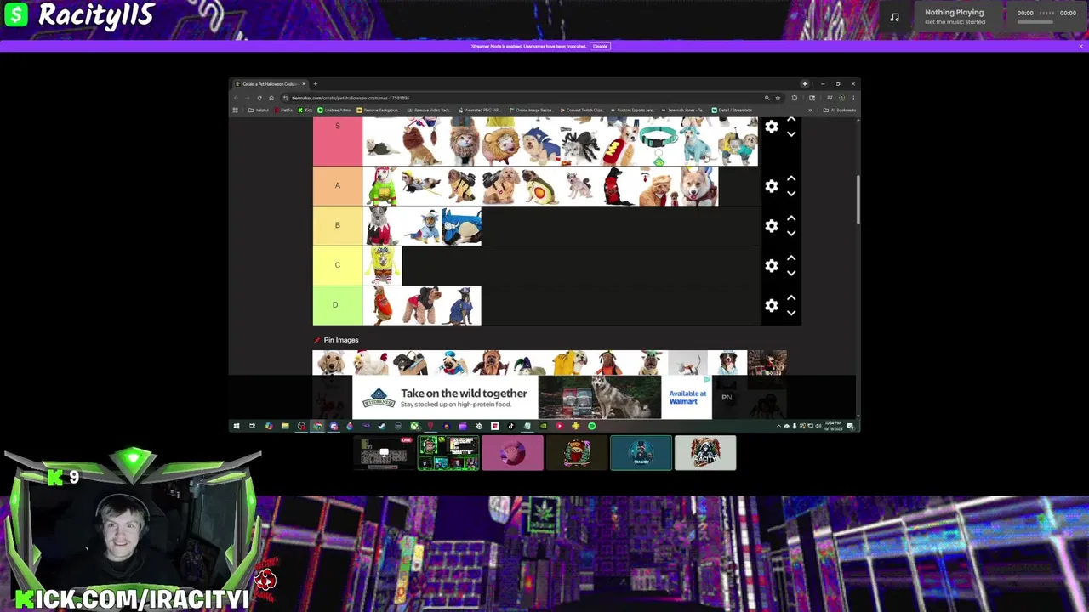Open the browser home page
Screen dimensions: 1089x612
click(271, 98)
